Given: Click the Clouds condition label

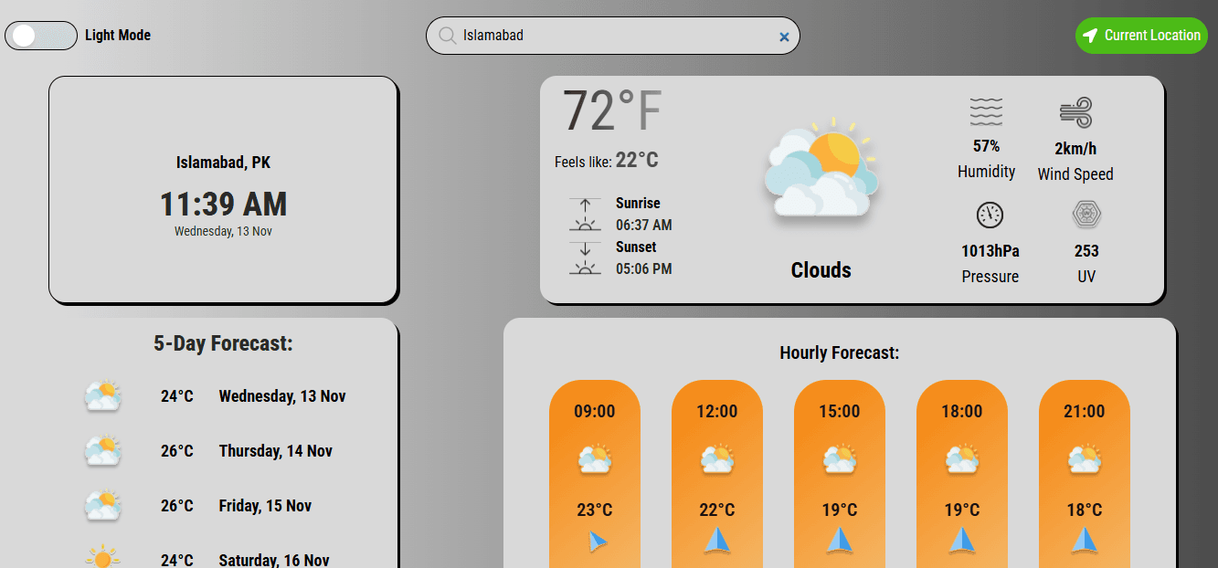Looking at the screenshot, I should 821,270.
